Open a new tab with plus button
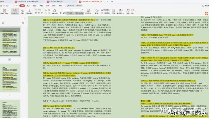This screenshot has width=211, height=119. [x=112, y=2]
